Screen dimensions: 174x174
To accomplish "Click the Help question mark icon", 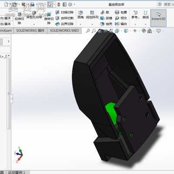I will tap(160, 4).
